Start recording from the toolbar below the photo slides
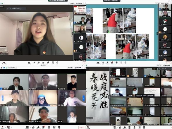172x129 pixels. [117, 63]
